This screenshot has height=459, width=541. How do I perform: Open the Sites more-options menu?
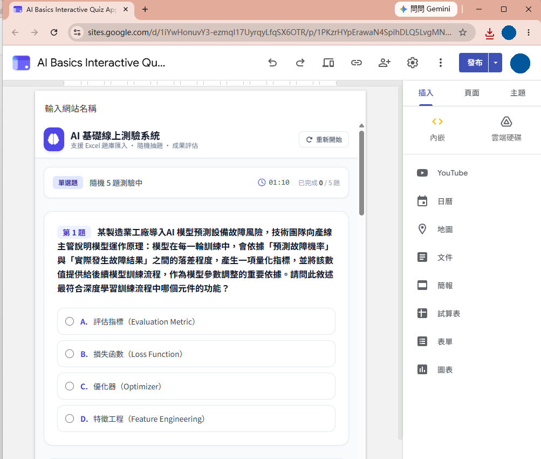(x=441, y=63)
